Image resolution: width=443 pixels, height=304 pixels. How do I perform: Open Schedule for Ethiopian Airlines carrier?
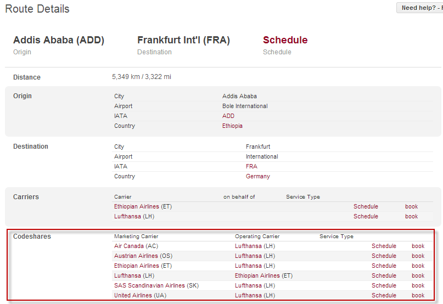click(366, 206)
